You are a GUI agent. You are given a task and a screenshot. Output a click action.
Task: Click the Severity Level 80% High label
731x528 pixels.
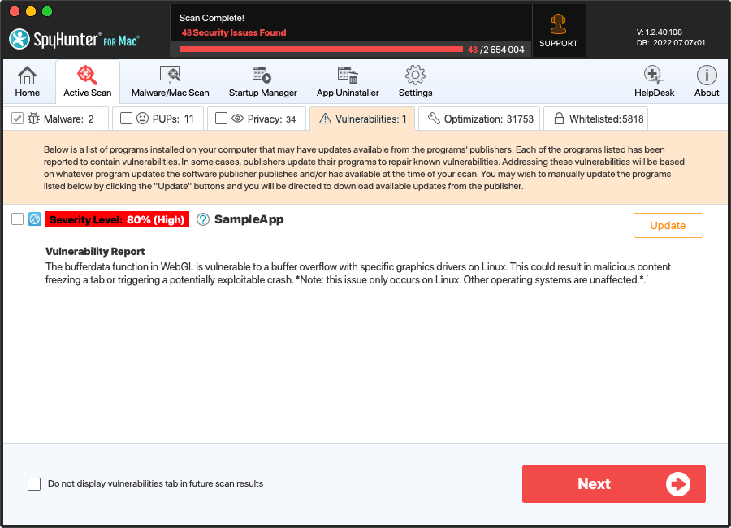tap(118, 219)
